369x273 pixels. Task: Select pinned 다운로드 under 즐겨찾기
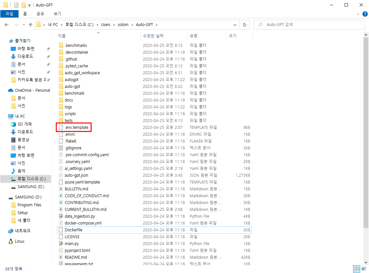[x=25, y=56]
